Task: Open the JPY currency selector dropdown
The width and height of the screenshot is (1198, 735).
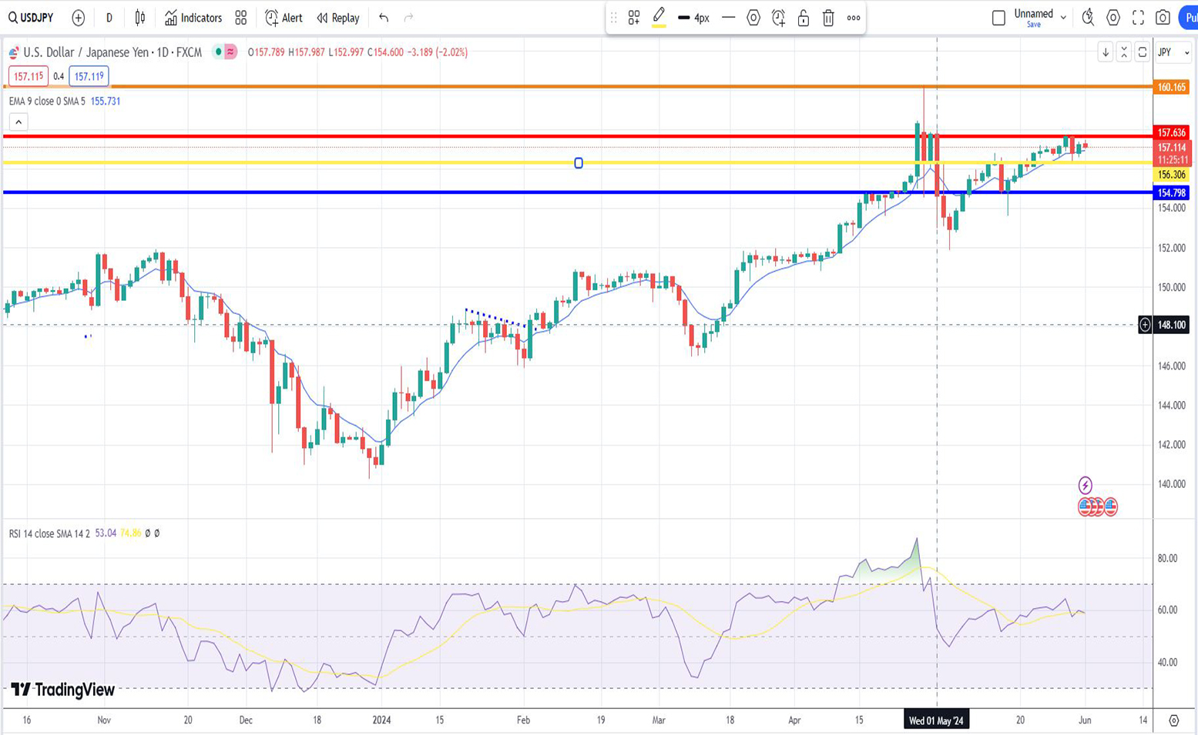Action: (x=1173, y=52)
